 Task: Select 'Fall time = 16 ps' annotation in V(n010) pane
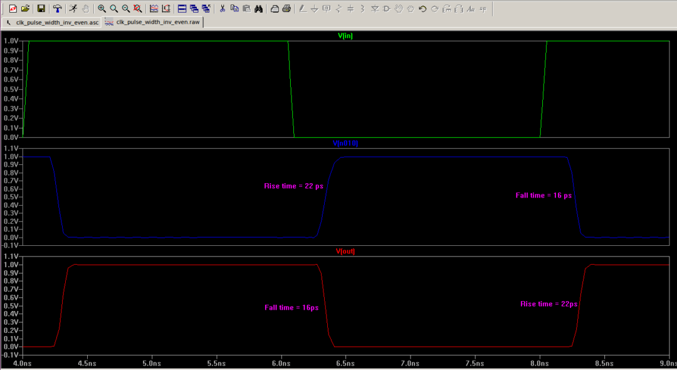click(543, 196)
